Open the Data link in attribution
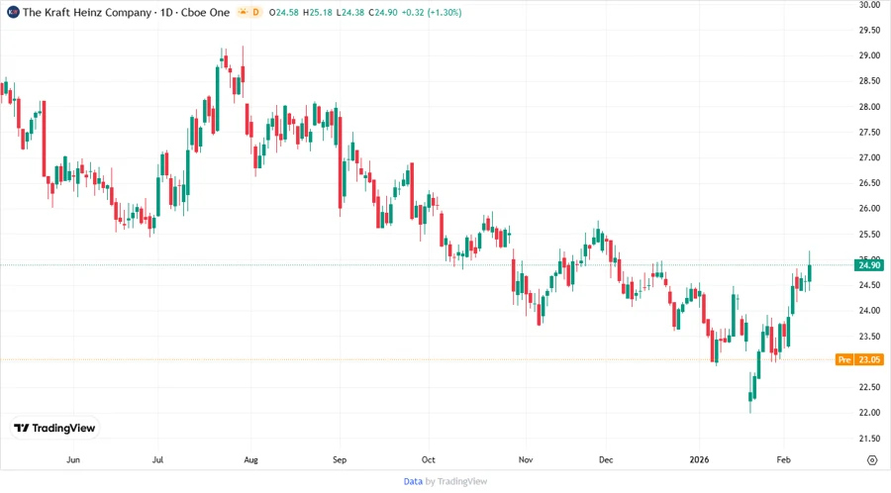This screenshot has width=891, height=493. pos(413,481)
